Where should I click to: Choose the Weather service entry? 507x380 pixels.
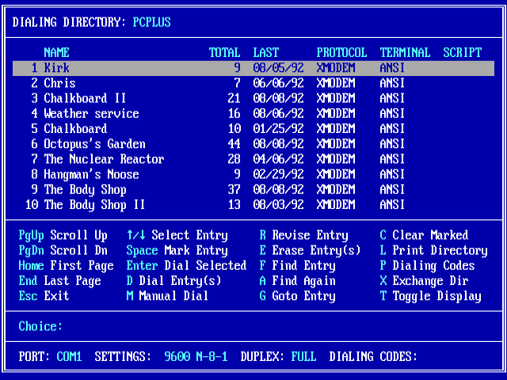(x=253, y=113)
